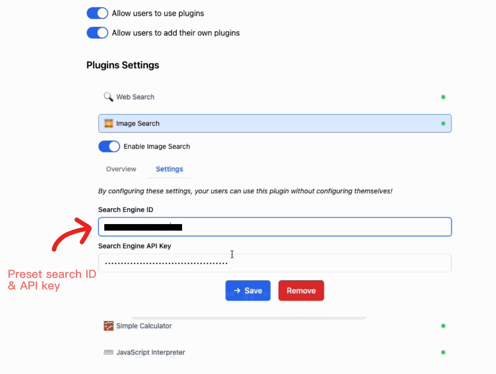Click the red Remove button

point(301,290)
